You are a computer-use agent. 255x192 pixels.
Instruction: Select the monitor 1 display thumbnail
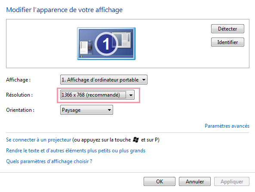point(106,44)
